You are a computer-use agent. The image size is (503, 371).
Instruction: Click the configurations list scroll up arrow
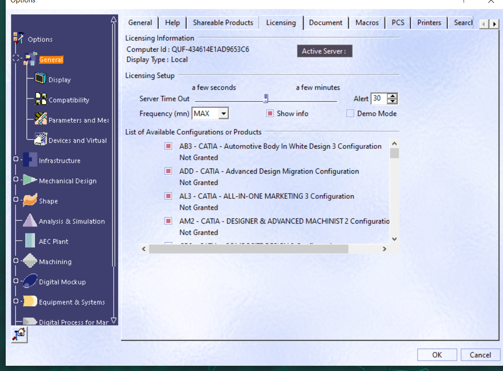click(x=395, y=144)
